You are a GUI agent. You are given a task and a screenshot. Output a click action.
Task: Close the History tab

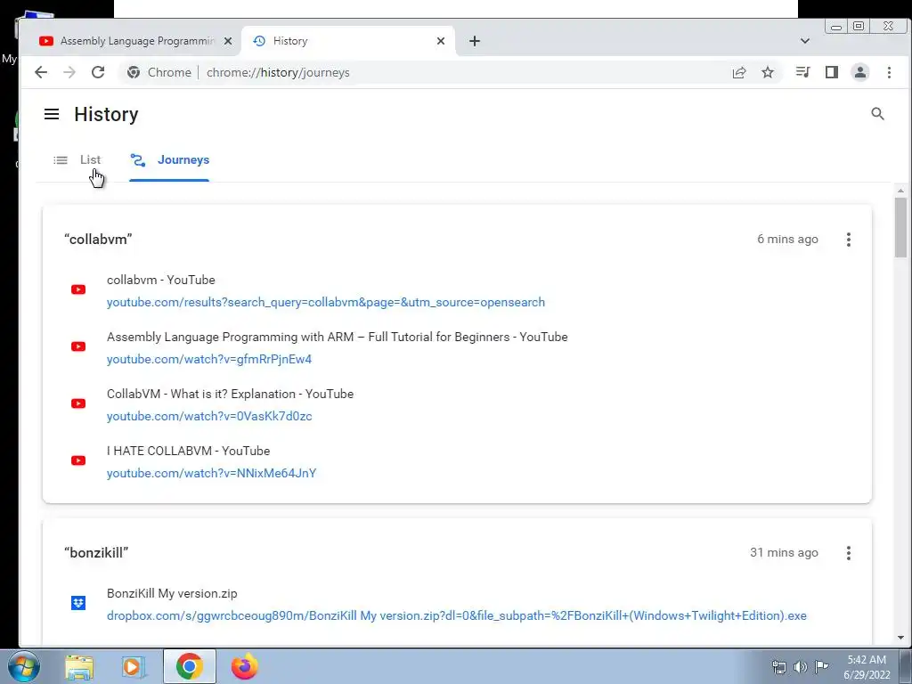[441, 41]
